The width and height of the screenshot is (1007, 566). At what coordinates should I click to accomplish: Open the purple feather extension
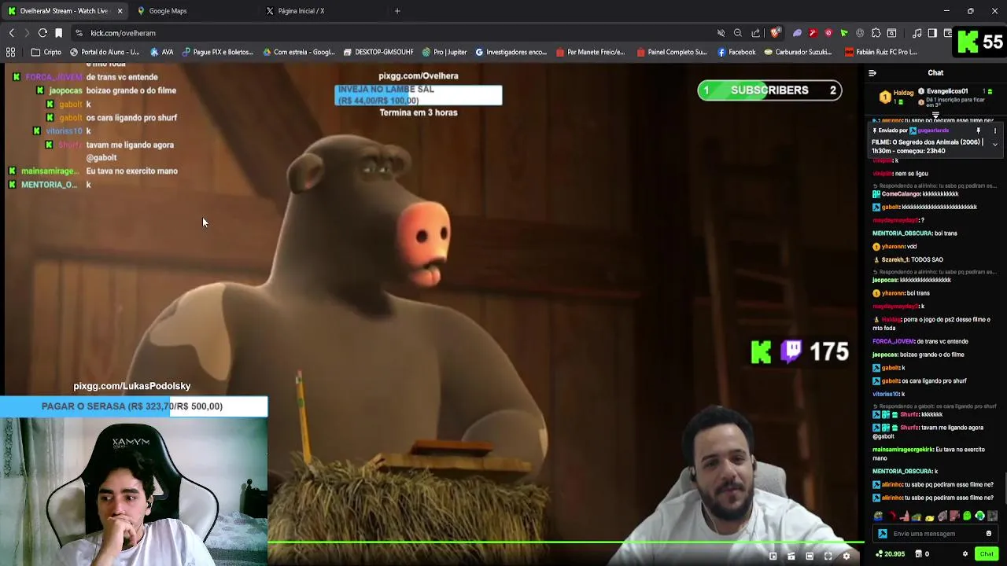coord(797,33)
